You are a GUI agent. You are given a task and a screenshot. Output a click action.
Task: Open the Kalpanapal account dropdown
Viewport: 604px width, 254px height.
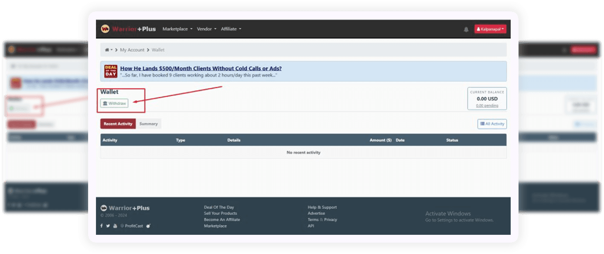[490, 29]
